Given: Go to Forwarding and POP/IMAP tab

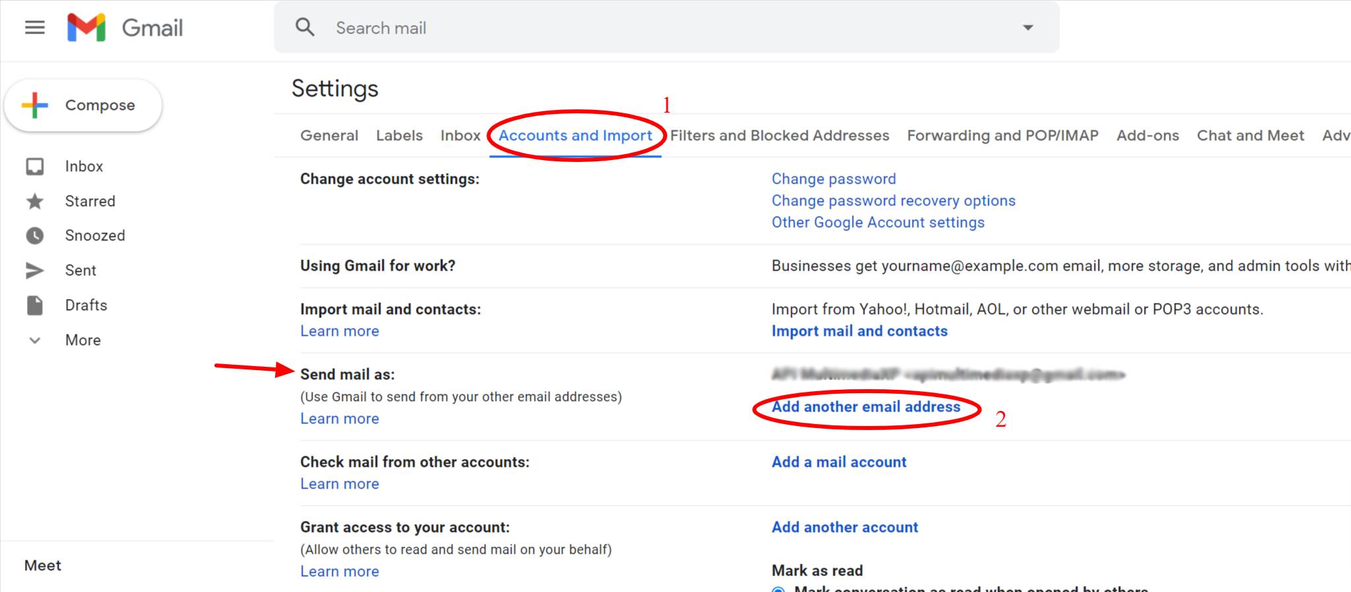Looking at the screenshot, I should tap(1003, 136).
